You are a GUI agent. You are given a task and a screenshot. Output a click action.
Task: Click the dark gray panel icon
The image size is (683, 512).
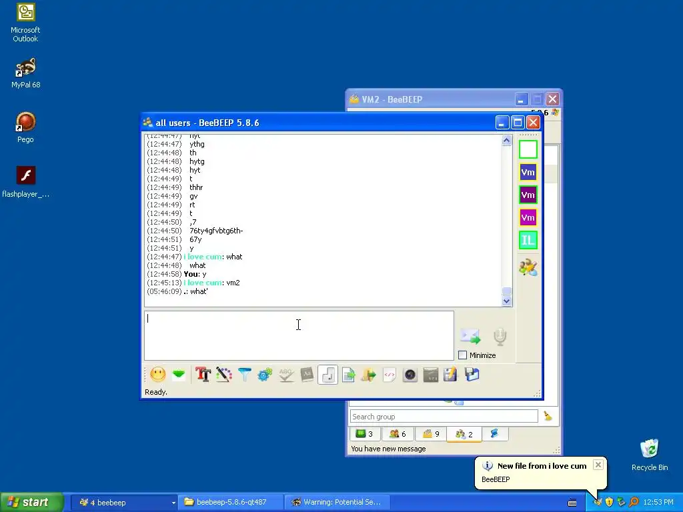431,375
